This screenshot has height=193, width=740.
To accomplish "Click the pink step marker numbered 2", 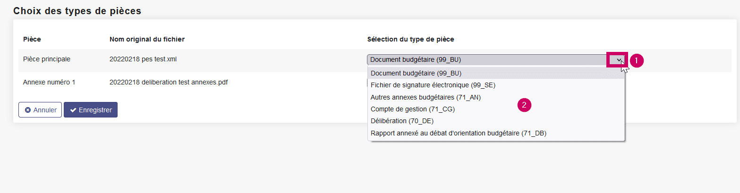I will [525, 105].
